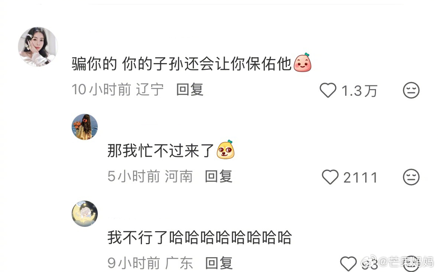Screen dimensions: 438x272
Task: Tap the heart icon next to 2111
Action: coord(330,177)
